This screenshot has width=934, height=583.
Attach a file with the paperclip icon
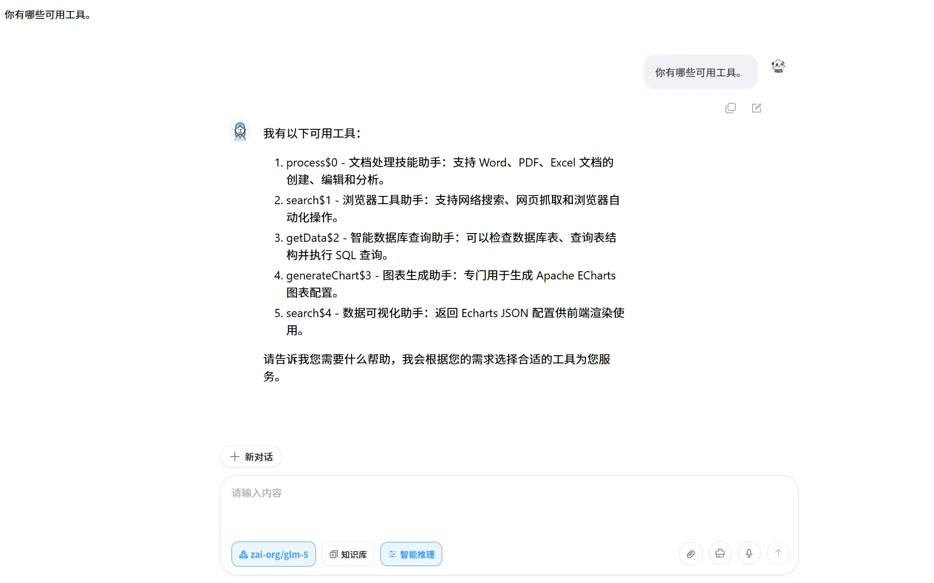(691, 554)
